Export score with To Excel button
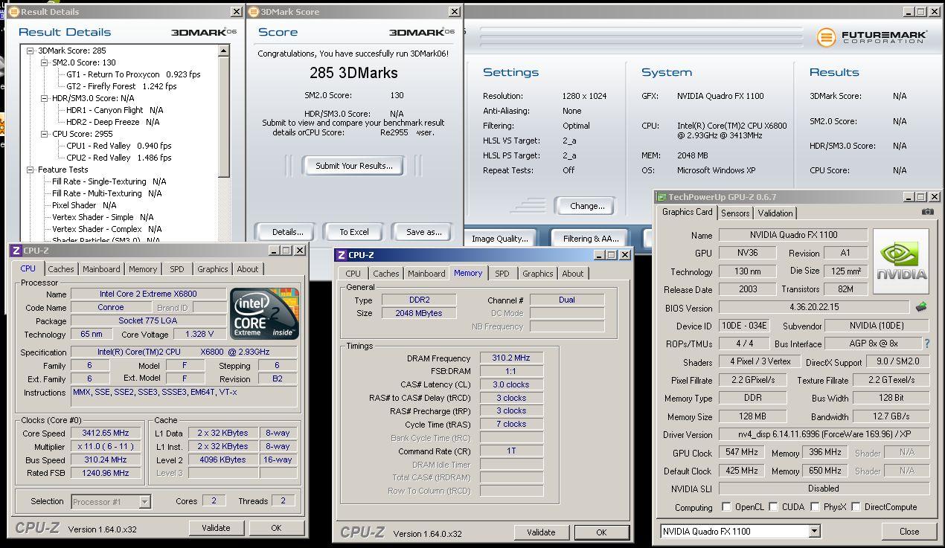Screen dimensions: 945x548 (x=354, y=232)
